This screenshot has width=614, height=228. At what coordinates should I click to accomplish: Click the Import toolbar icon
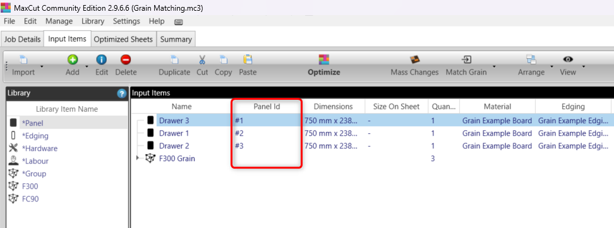(23, 59)
